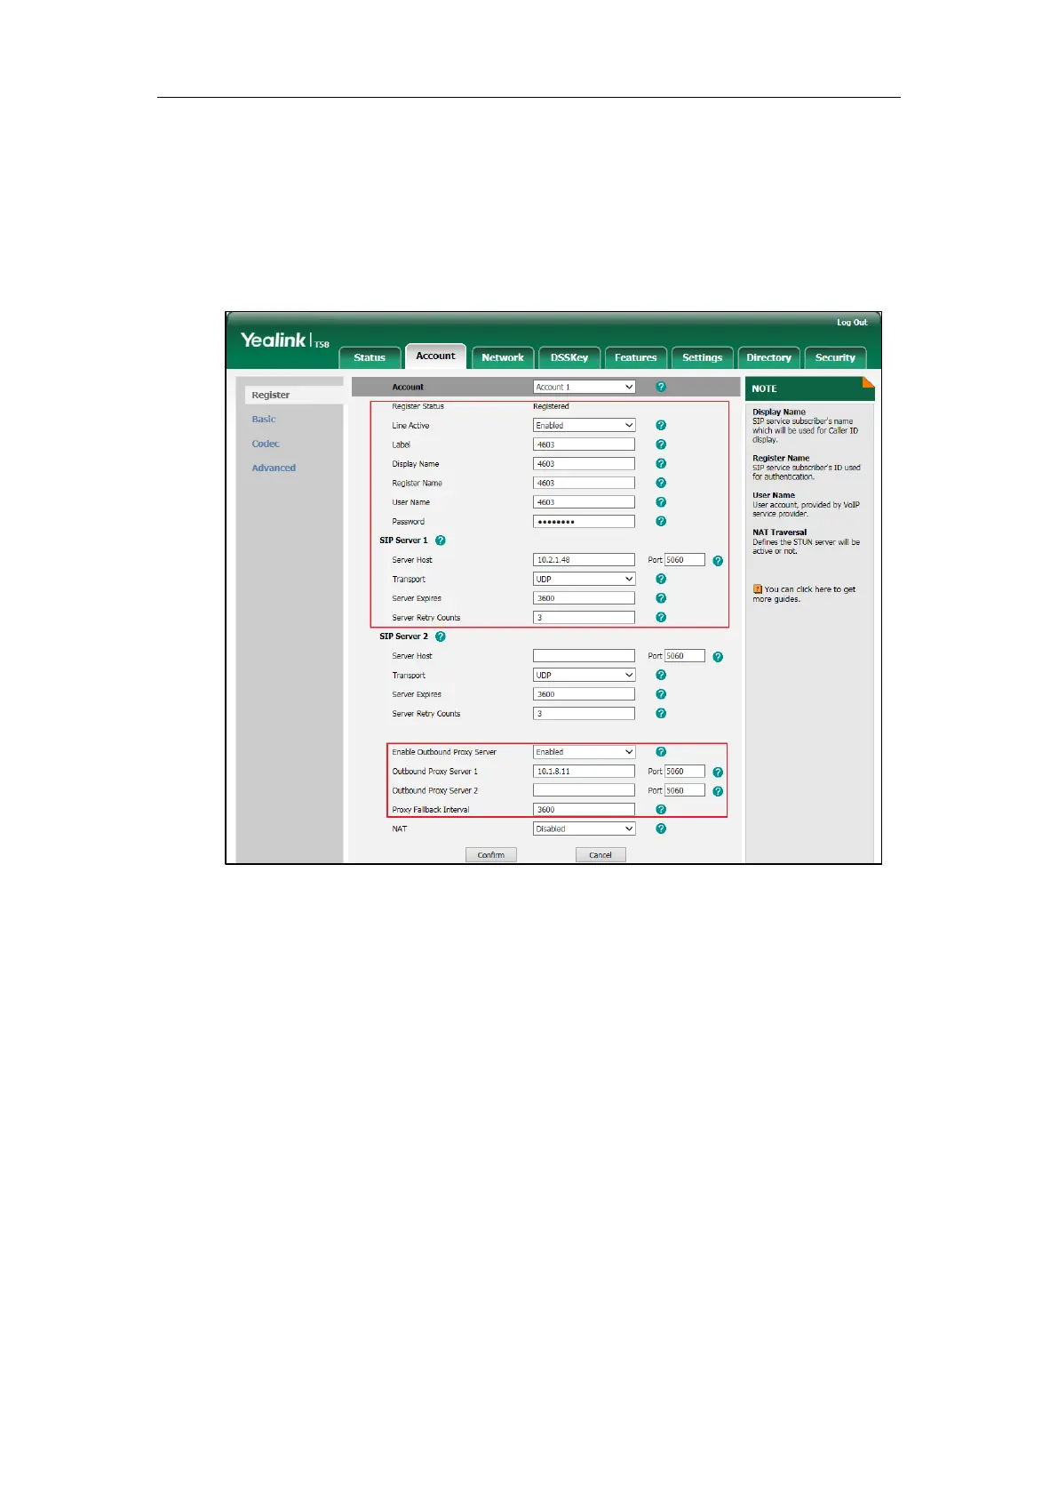Open the Account selection dropdown

pyautogui.click(x=585, y=387)
